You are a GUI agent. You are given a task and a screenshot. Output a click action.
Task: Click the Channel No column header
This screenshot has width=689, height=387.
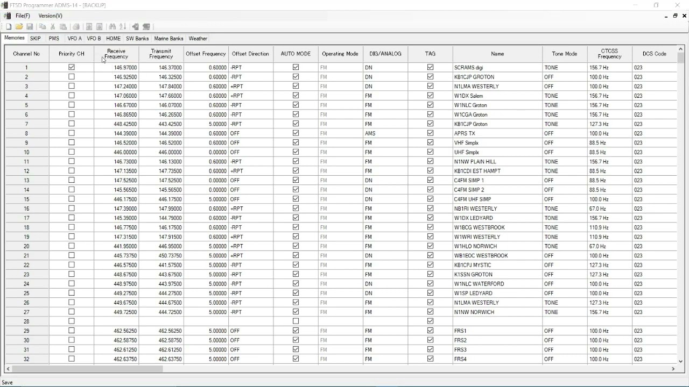(27, 54)
